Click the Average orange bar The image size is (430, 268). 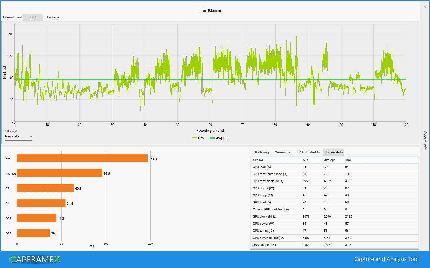[x=60, y=173]
